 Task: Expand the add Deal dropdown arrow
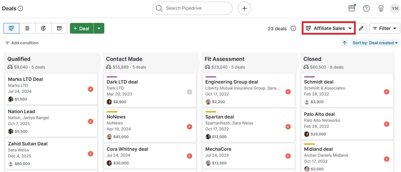click(99, 28)
